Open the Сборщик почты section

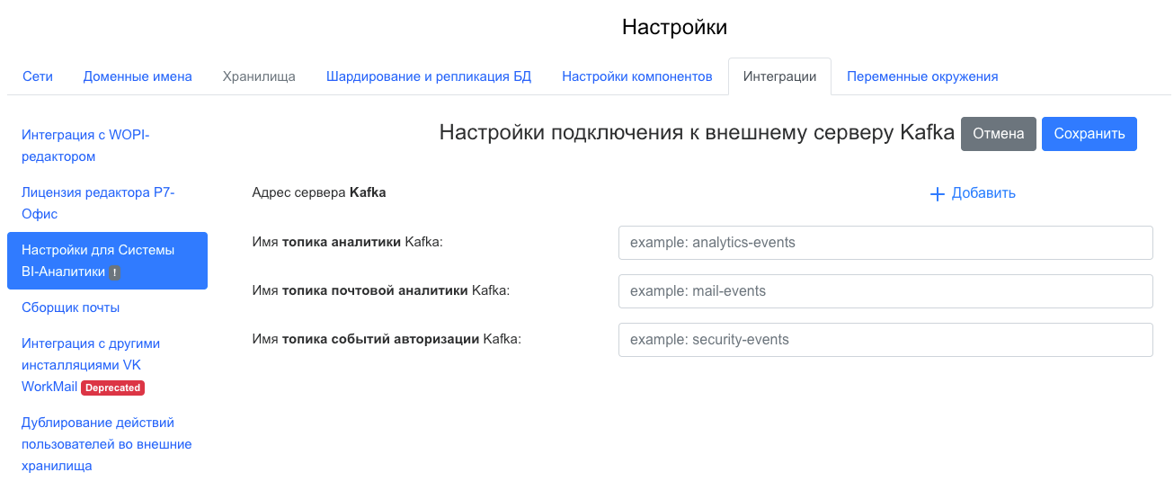pos(71,307)
